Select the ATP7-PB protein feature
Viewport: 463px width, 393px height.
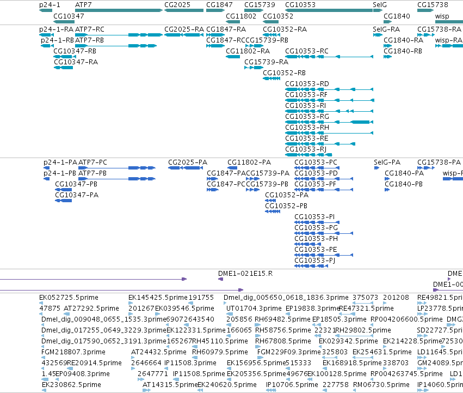click(117, 179)
